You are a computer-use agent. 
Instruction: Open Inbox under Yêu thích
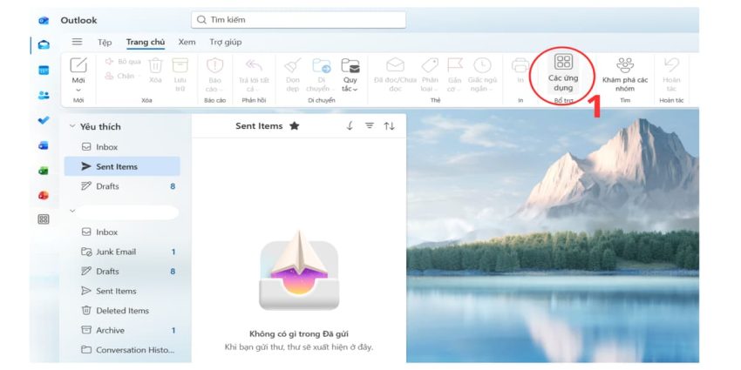click(x=122, y=147)
